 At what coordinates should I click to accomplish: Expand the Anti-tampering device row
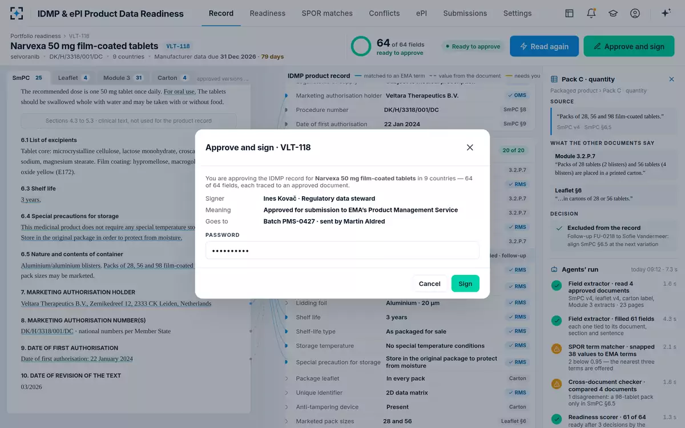coord(288,407)
